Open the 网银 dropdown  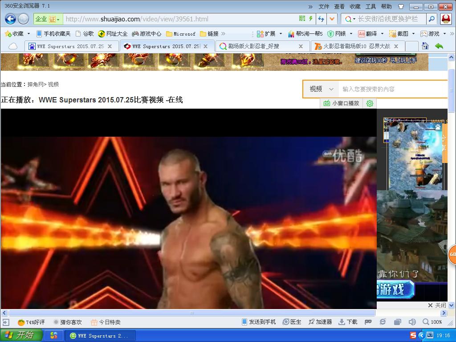tap(340, 34)
